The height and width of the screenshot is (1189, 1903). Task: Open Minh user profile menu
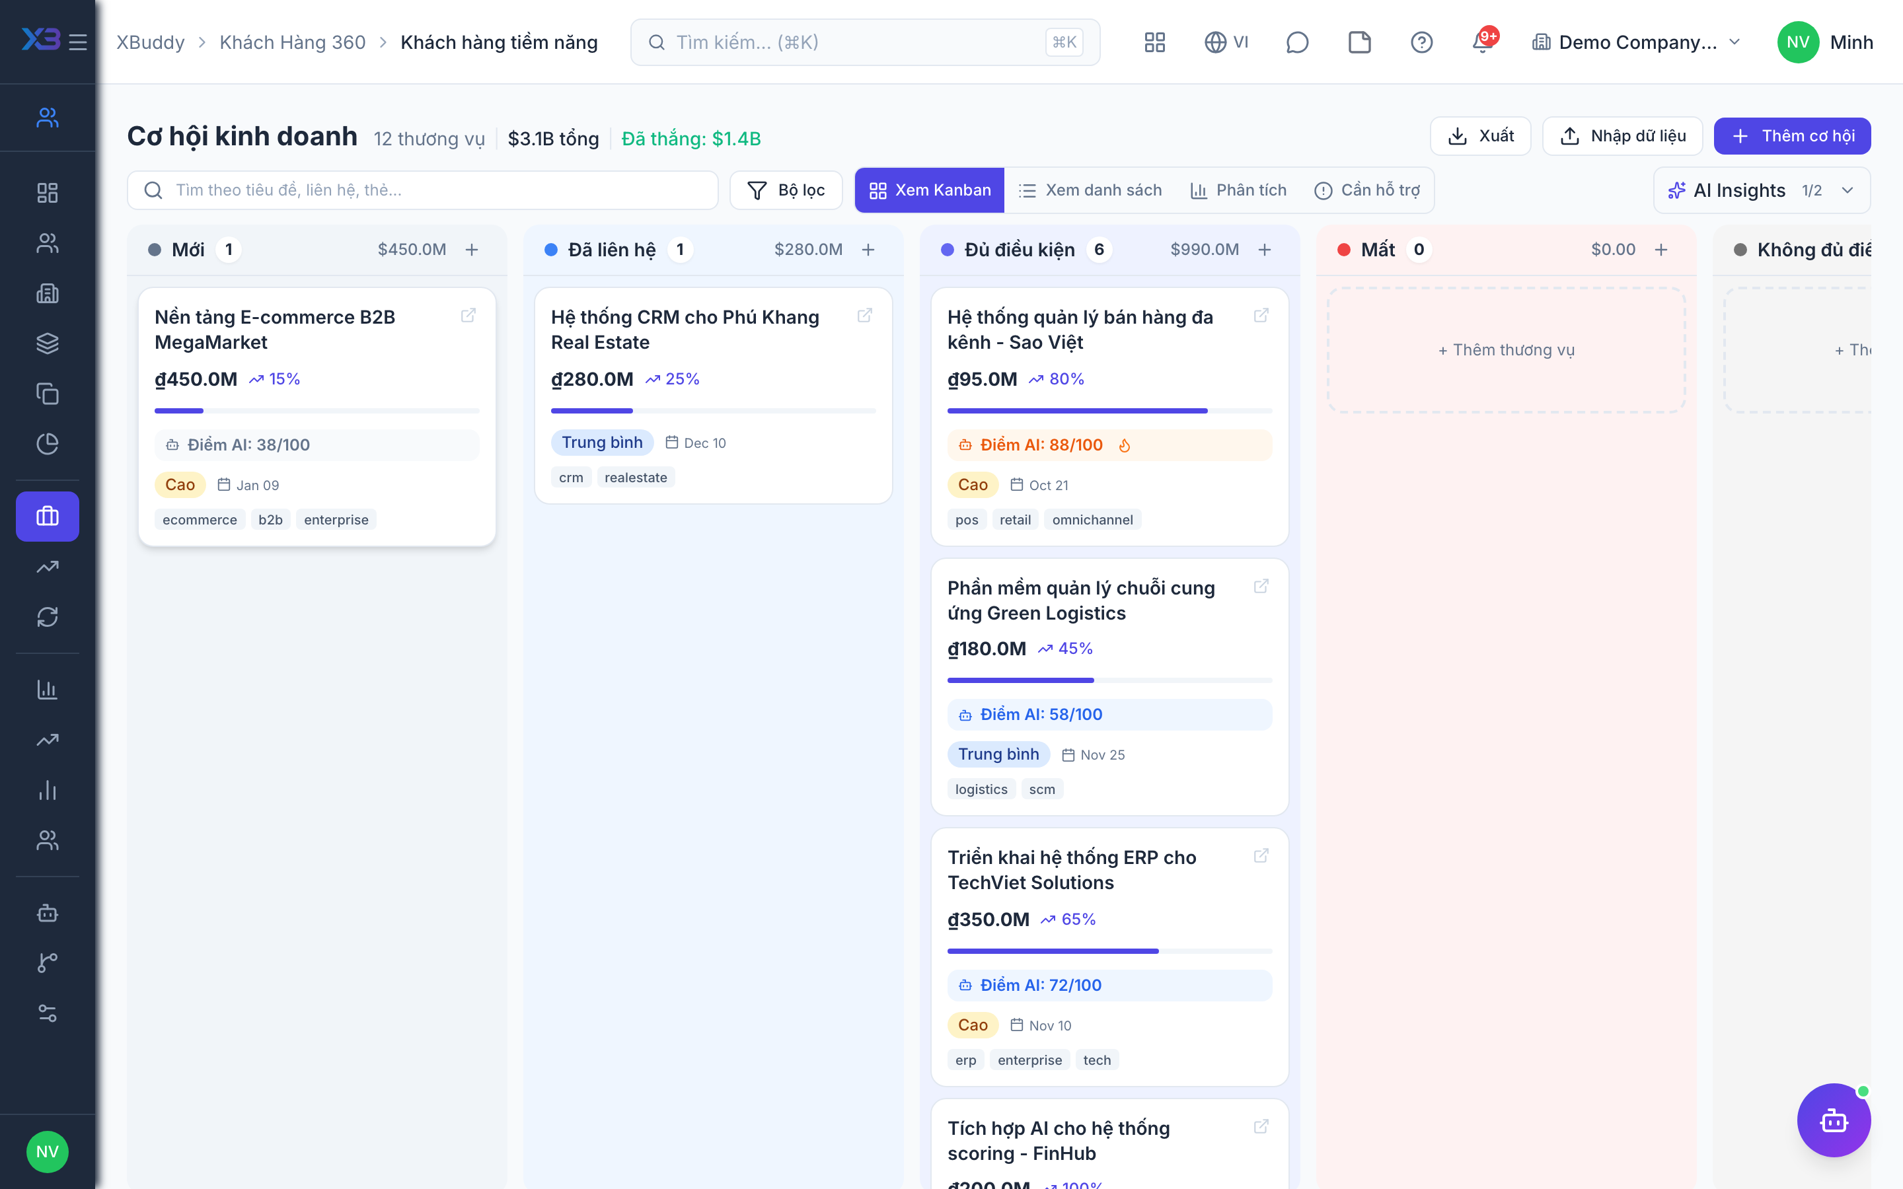pyautogui.click(x=1825, y=42)
